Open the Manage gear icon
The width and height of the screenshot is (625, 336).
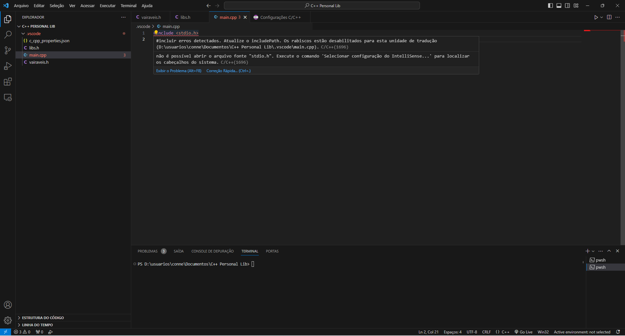click(x=8, y=320)
